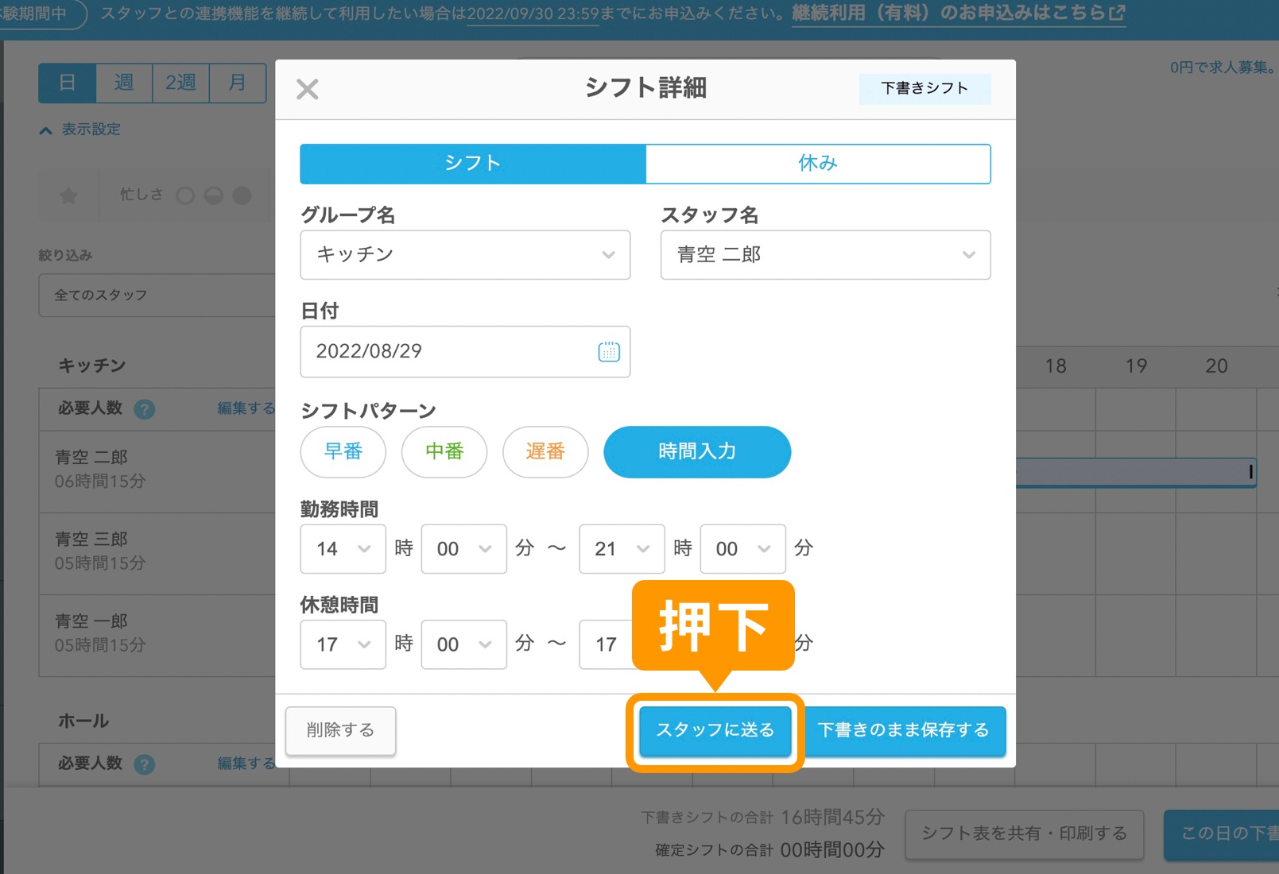Click the help icon beside ホール 必要人数
Screen dimensions: 1279x874
[144, 764]
